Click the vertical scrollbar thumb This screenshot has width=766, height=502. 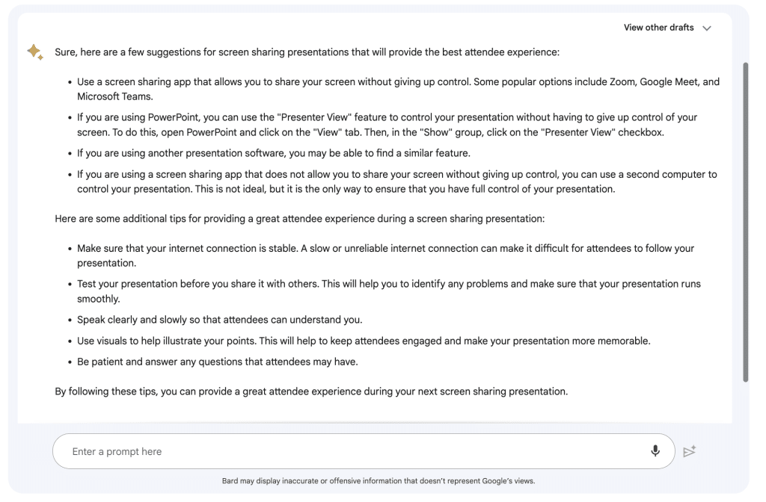coord(745,222)
